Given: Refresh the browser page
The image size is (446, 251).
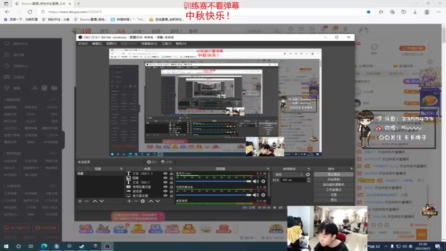Looking at the screenshot, I should tap(30, 12).
